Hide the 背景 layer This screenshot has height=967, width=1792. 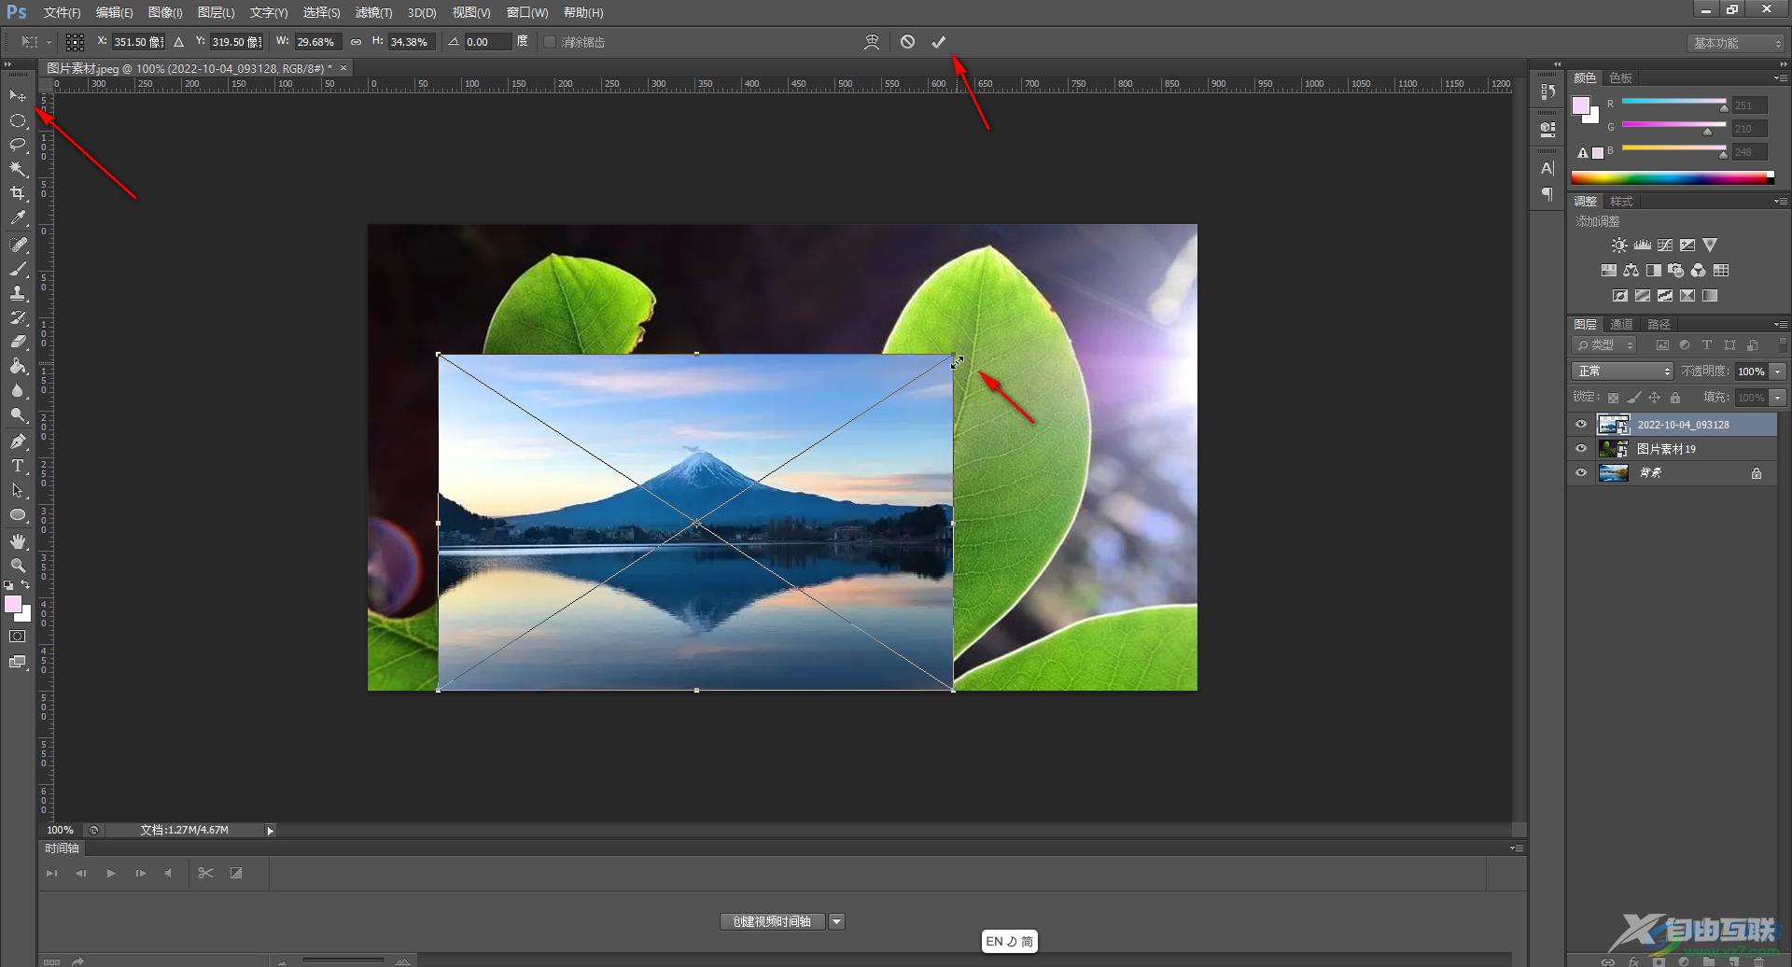point(1581,473)
